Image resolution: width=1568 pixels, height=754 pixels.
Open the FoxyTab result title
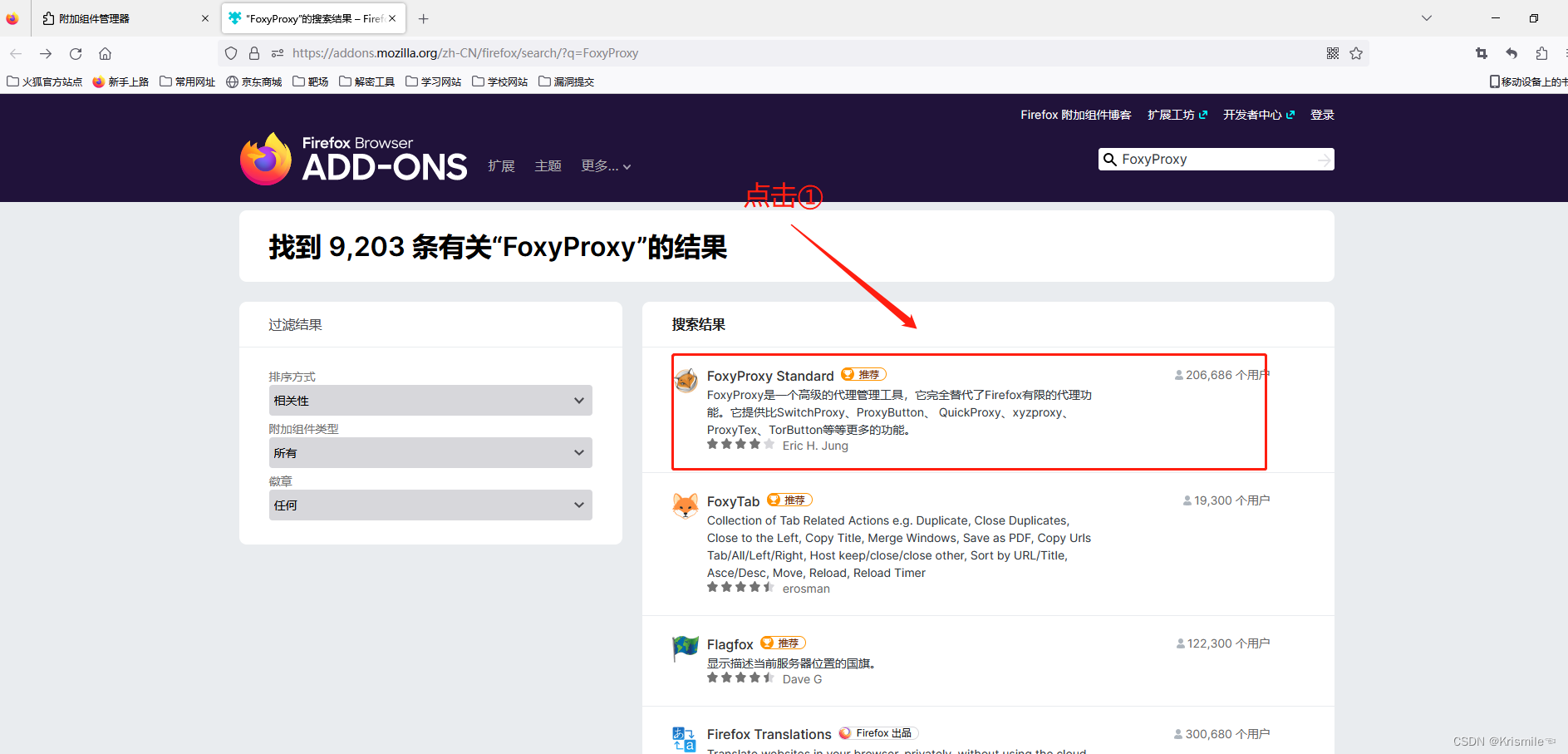pyautogui.click(x=733, y=501)
